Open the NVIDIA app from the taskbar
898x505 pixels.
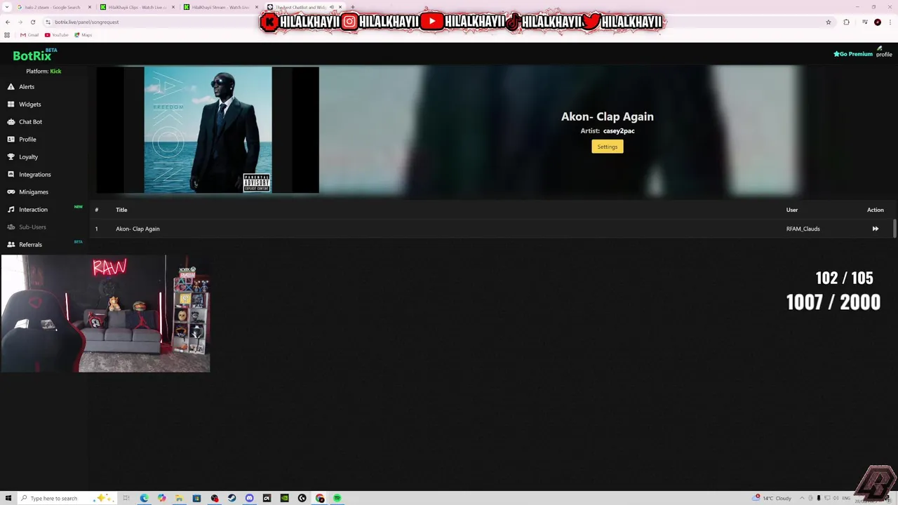coord(284,498)
